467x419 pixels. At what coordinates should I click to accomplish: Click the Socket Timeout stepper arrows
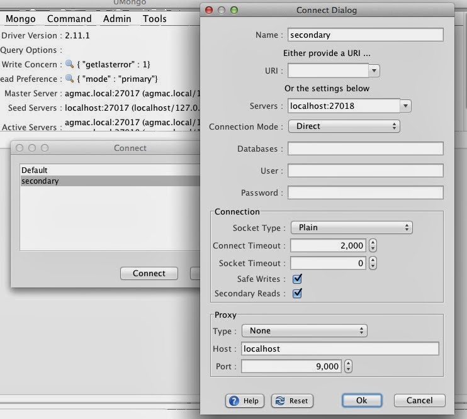tap(373, 263)
